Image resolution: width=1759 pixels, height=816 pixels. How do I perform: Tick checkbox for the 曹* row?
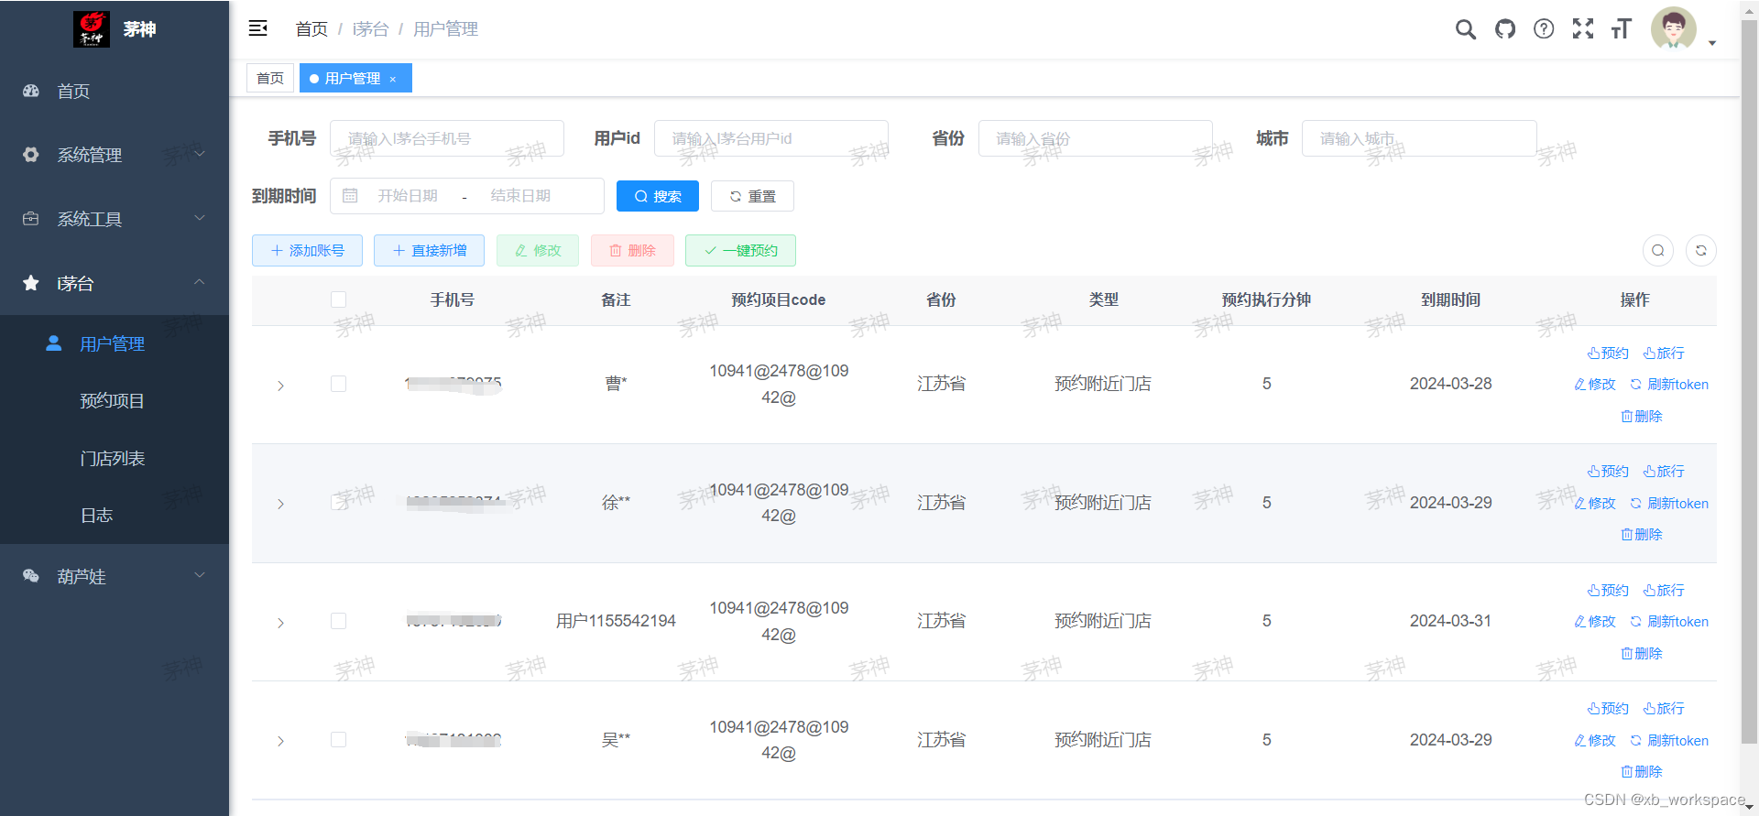[339, 384]
